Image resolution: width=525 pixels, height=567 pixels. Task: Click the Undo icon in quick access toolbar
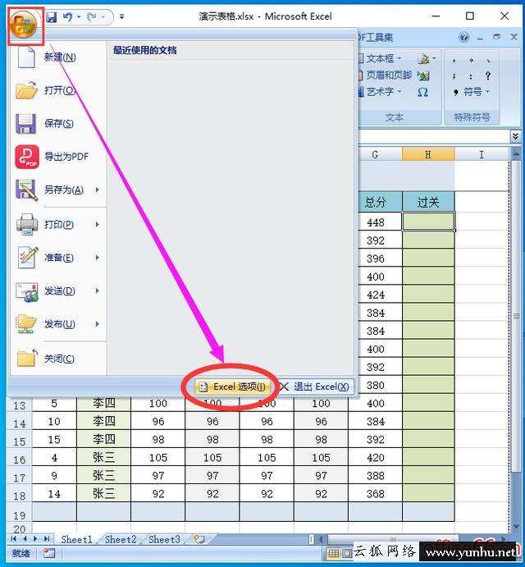pos(67,16)
